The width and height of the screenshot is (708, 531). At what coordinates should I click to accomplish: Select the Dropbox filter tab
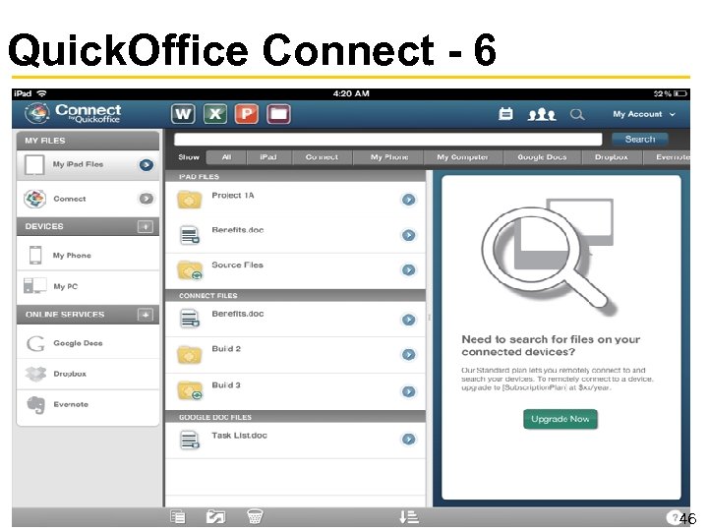(x=612, y=157)
